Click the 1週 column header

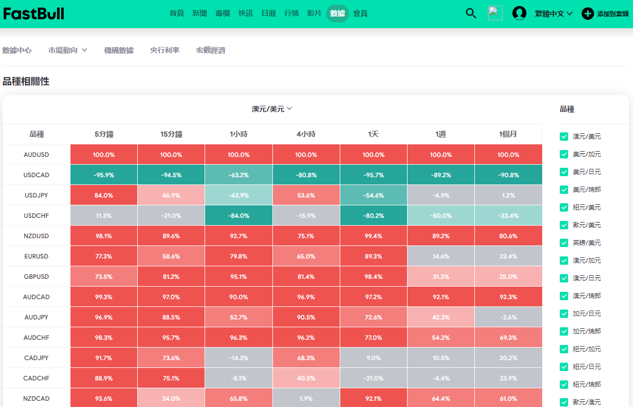point(440,134)
